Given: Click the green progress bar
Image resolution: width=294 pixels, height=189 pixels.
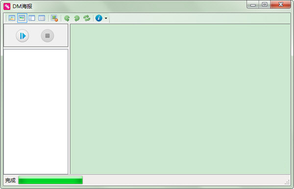Looking at the screenshot, I should click(50, 180).
